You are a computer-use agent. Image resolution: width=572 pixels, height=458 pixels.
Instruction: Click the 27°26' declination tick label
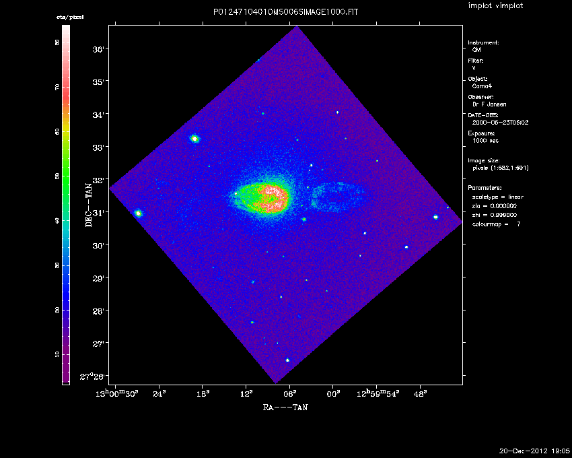92,377
